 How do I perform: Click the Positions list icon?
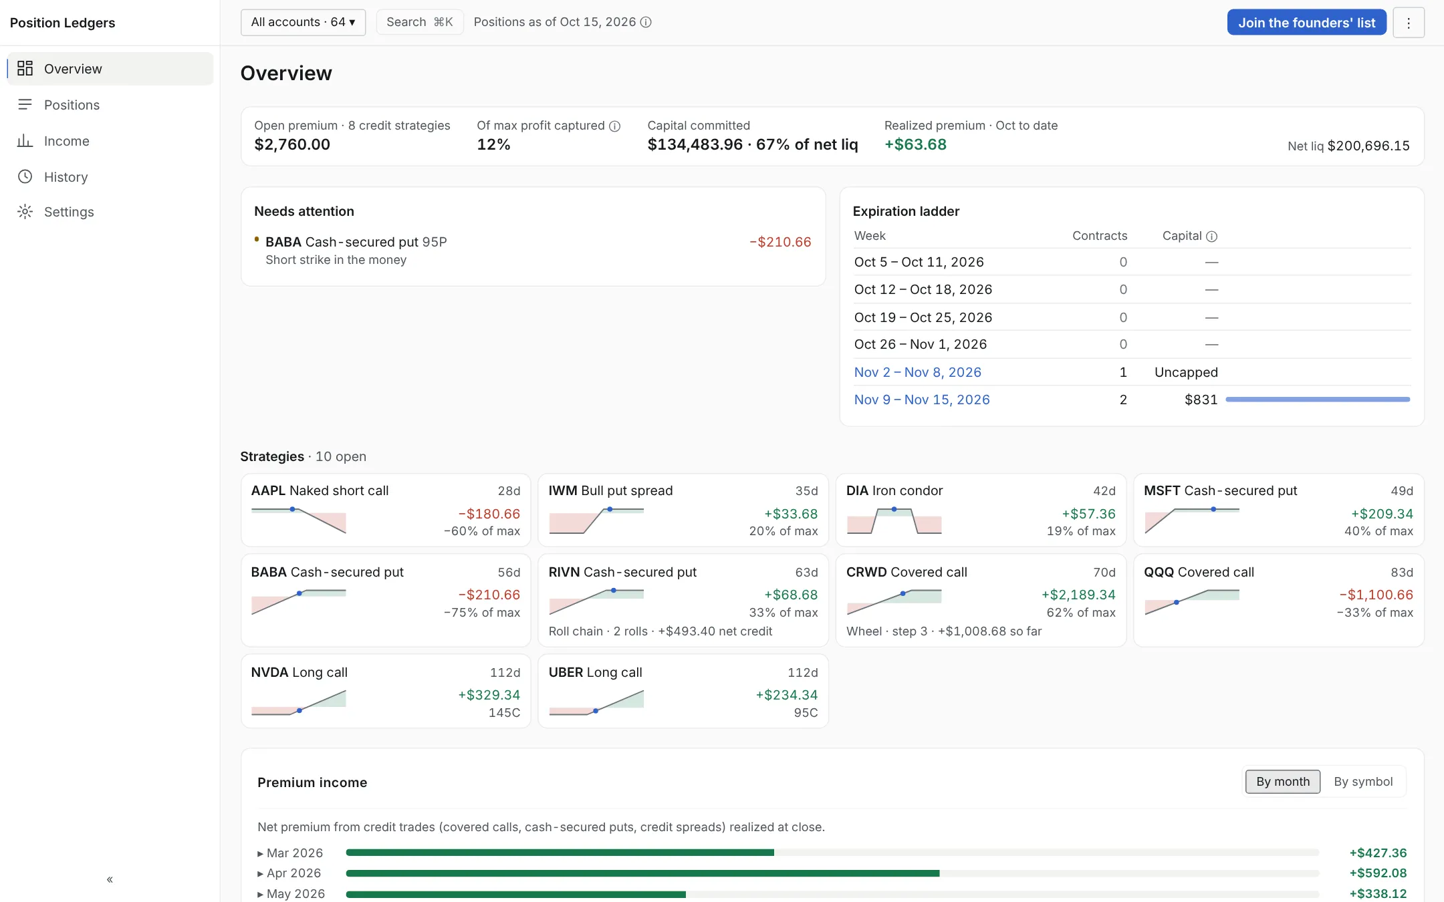coord(25,104)
